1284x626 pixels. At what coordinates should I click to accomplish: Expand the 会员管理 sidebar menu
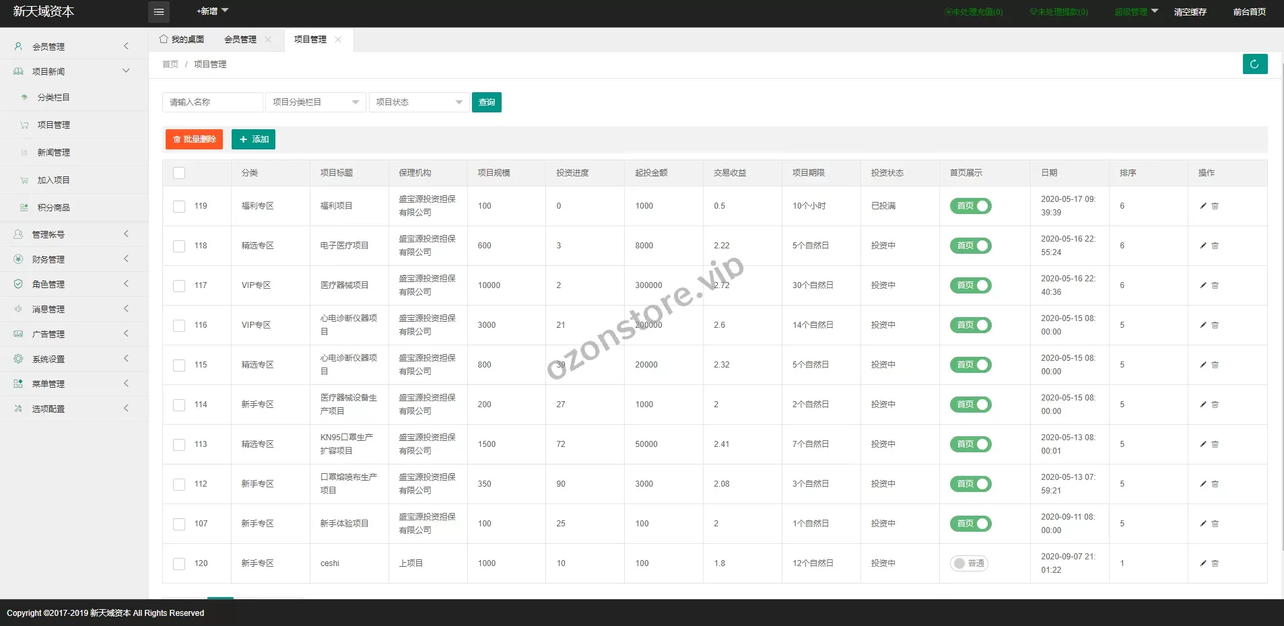73,46
